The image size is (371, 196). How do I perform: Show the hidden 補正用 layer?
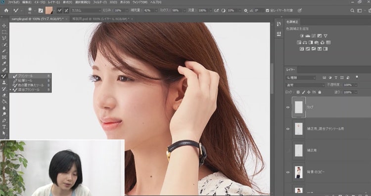pos(288,151)
